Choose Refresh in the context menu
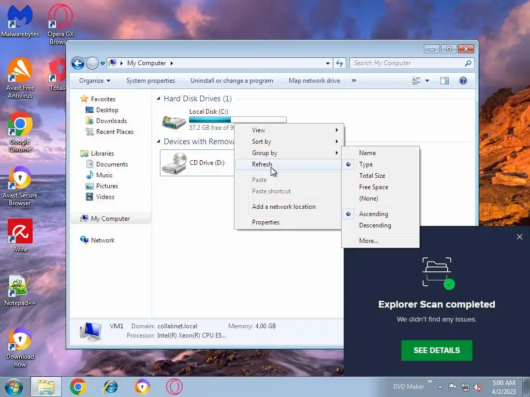The image size is (530, 397). pos(288,164)
